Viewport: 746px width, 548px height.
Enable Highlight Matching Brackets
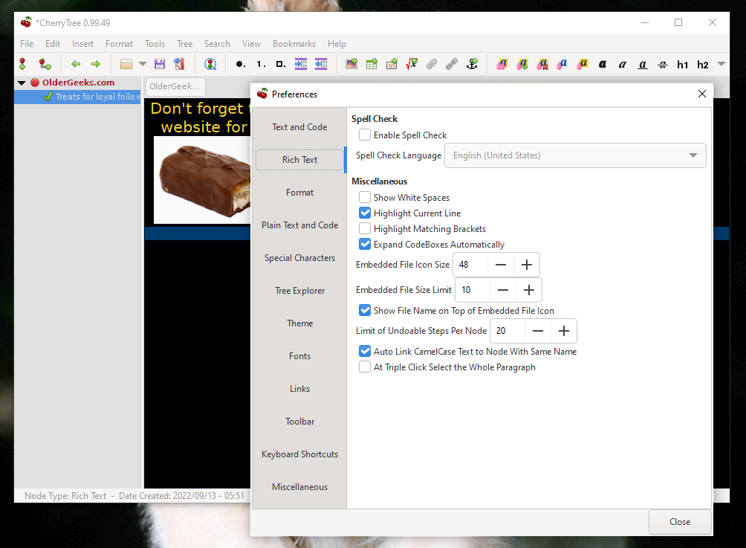coord(365,228)
